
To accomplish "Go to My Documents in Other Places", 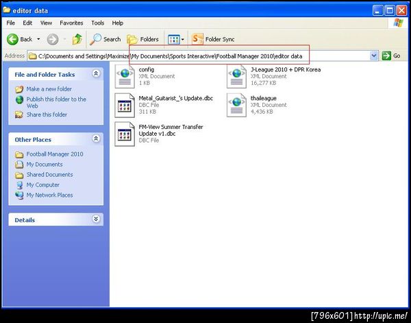I will coord(45,165).
